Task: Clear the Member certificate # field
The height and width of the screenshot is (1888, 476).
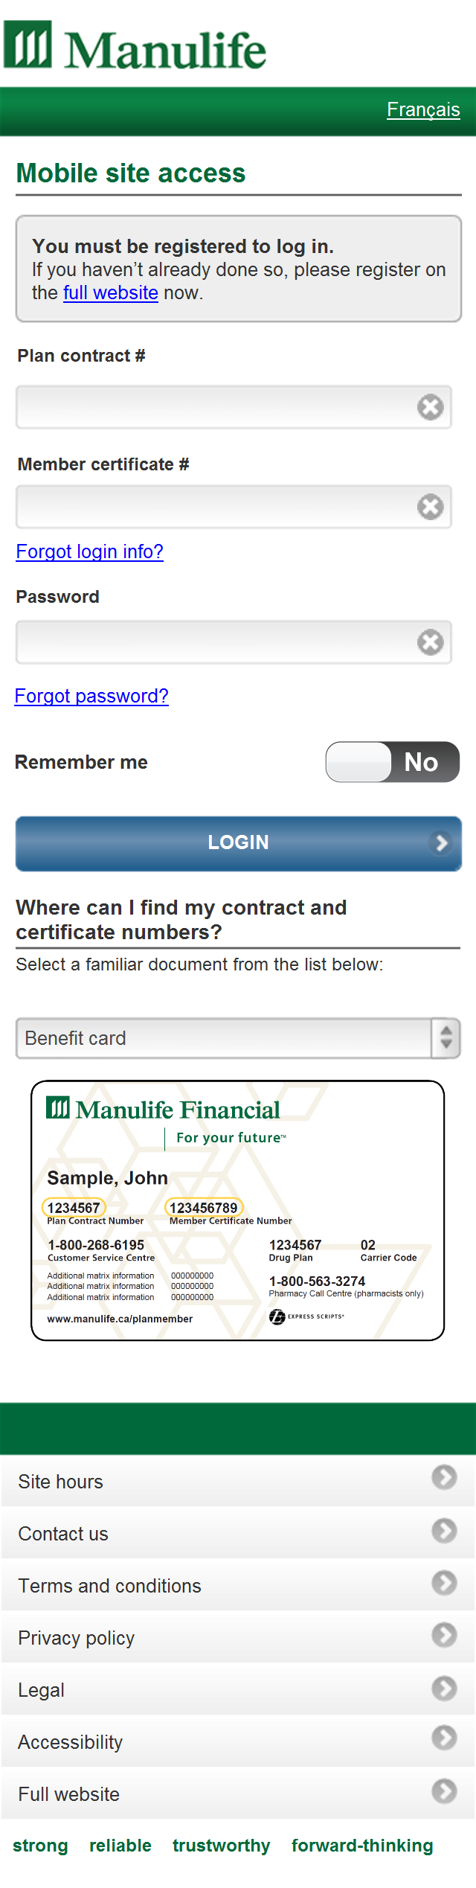Action: coord(430,506)
